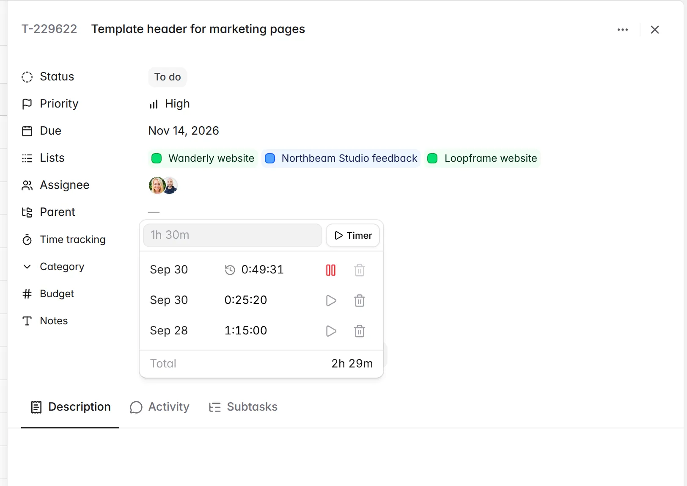Image resolution: width=687 pixels, height=486 pixels.
Task: Edit the Nov 14, 2026 due date
Action: (x=184, y=131)
